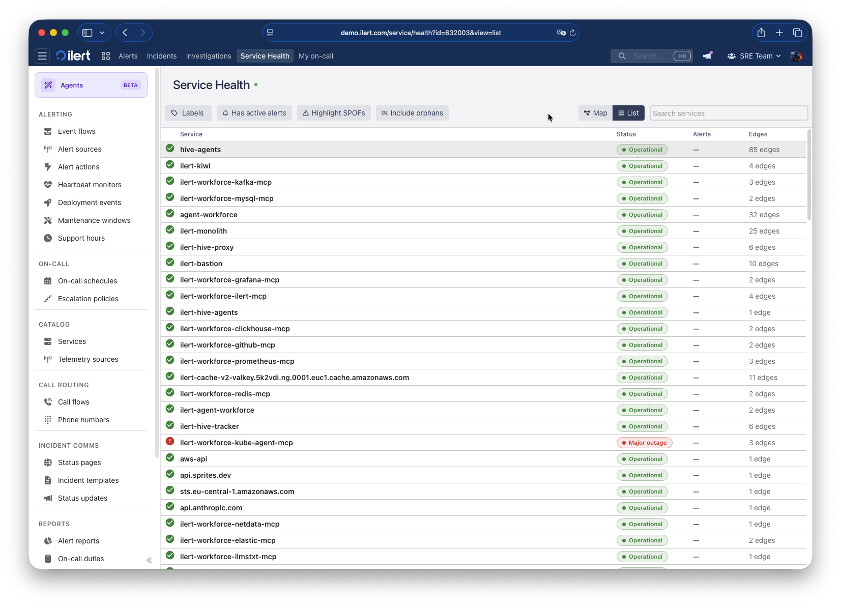This screenshot has width=841, height=607.
Task: Click the Major outage status badge
Action: click(x=645, y=443)
